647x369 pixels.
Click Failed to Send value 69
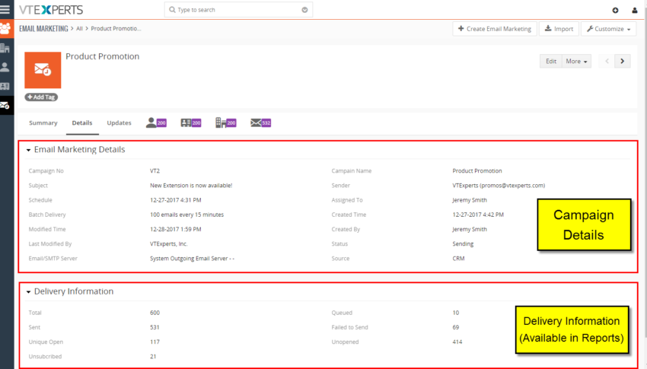(455, 327)
